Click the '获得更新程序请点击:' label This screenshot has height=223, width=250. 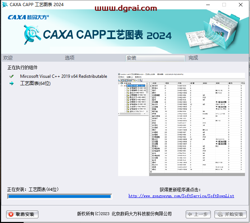180,190
